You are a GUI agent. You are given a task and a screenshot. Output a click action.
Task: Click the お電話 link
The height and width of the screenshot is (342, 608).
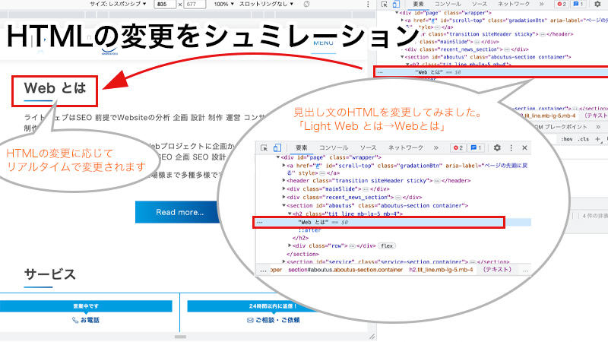(x=86, y=320)
